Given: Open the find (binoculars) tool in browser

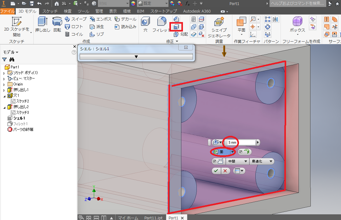Looking at the screenshot, I should (x=12, y=59).
